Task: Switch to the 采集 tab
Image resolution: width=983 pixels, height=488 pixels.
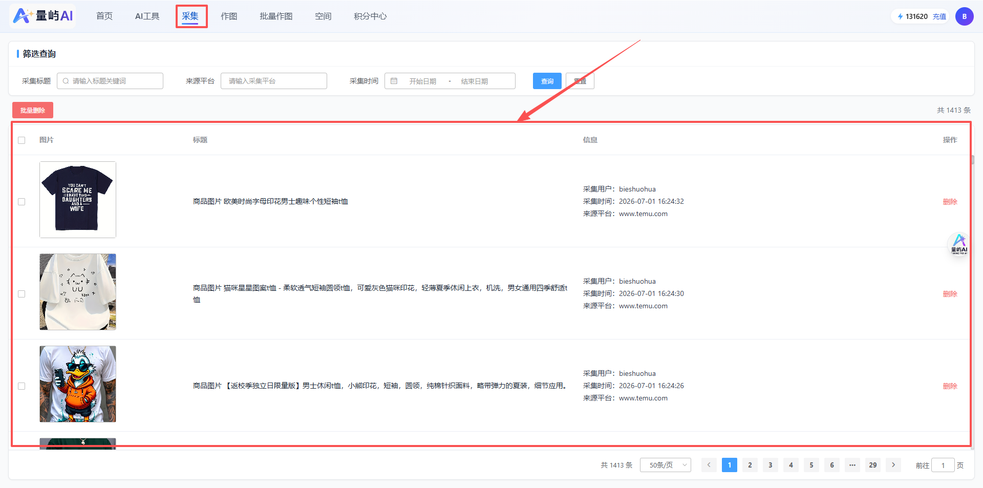Action: pos(190,16)
